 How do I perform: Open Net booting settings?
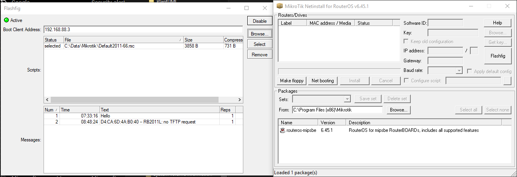coord(323,81)
